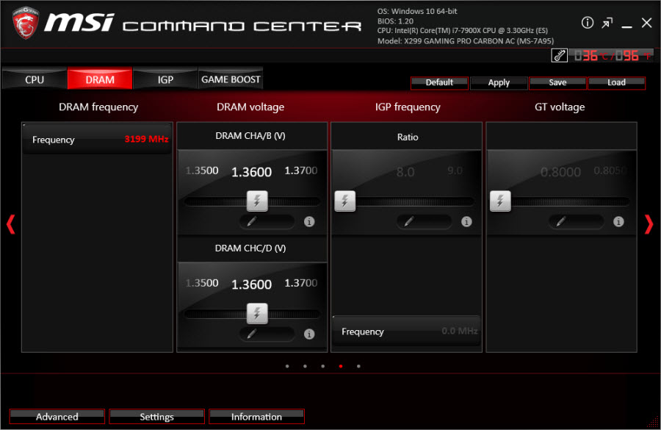The height and width of the screenshot is (430, 661).
Task: Select the IGP tab
Action: click(165, 79)
